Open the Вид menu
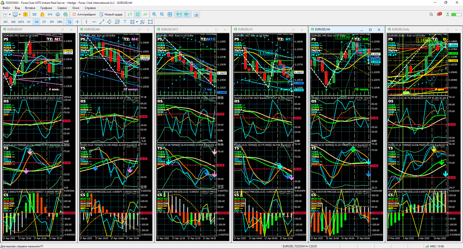The image size is (463, 249). point(17,8)
